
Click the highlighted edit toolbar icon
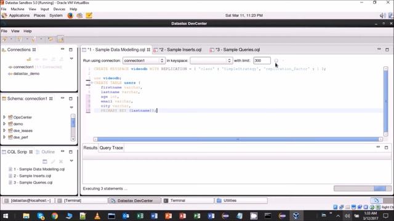pos(60,39)
